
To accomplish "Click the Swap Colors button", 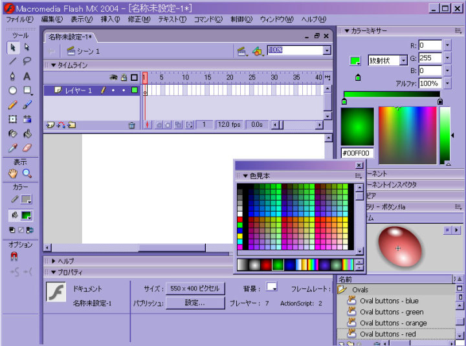I will pyautogui.click(x=30, y=230).
